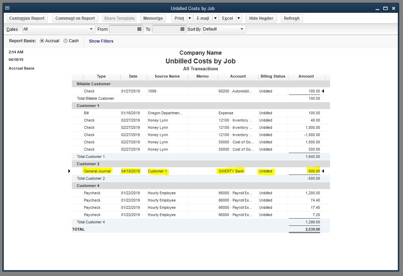Click the Refresh button
Viewport: 403px width, 276px height.
pos(292,18)
